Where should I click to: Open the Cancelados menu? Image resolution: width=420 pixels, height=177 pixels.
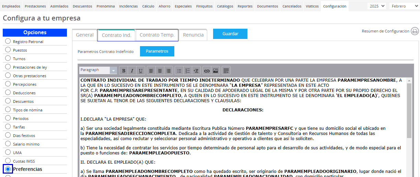292,6
